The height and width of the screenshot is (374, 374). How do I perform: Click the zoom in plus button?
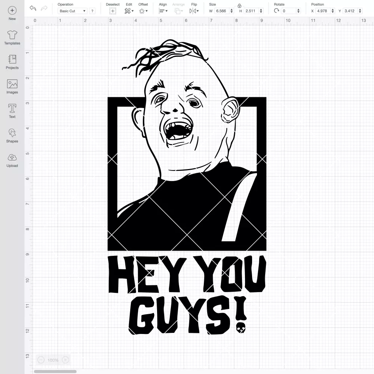point(65,360)
